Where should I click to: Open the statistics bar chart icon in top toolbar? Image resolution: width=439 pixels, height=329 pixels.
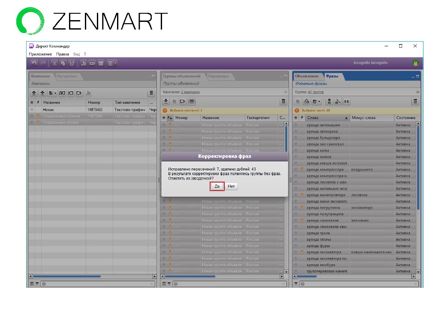[x=84, y=63]
